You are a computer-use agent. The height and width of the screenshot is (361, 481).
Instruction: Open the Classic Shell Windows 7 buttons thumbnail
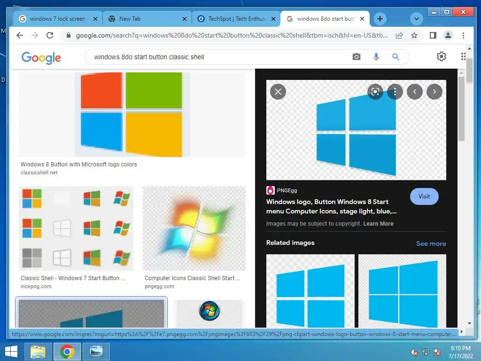click(76, 228)
